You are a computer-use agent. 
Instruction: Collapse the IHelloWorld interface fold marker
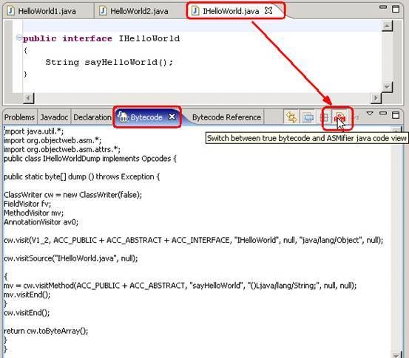pos(18,38)
